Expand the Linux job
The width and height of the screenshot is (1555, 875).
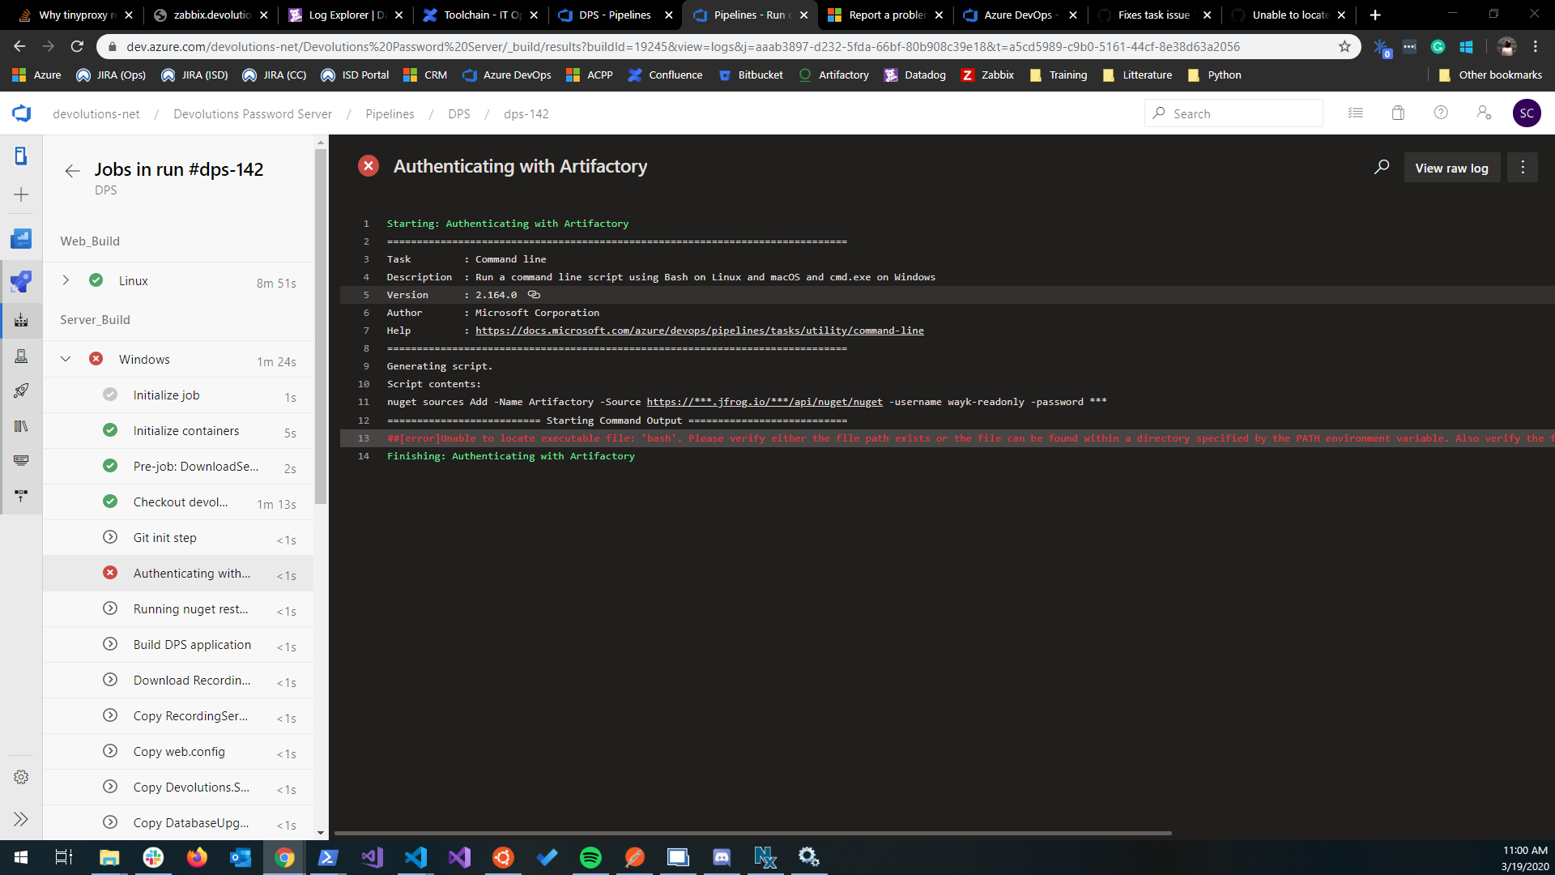(x=66, y=280)
